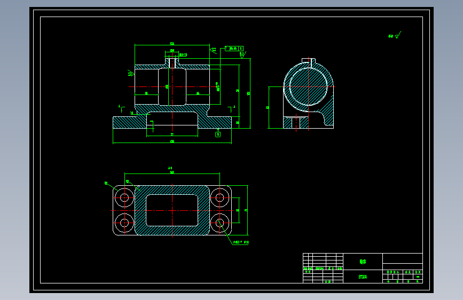Select the overall height dimension right of front view
Image resolution: width=463 pixels, height=300 pixels.
click(x=249, y=93)
